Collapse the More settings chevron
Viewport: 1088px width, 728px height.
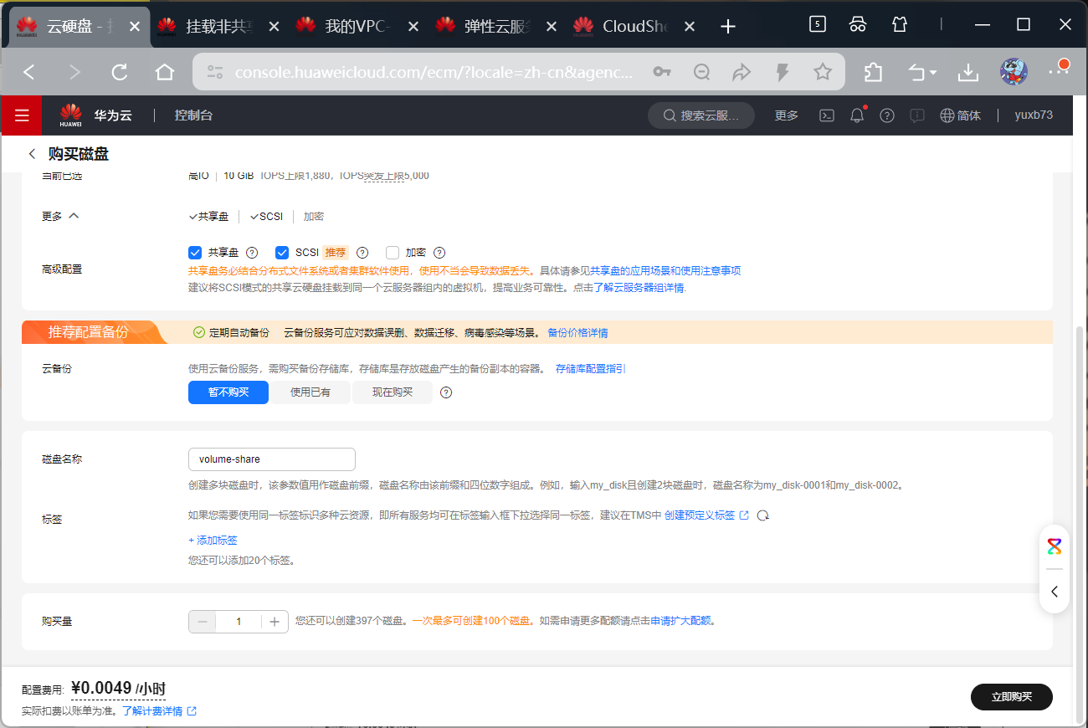[74, 216]
